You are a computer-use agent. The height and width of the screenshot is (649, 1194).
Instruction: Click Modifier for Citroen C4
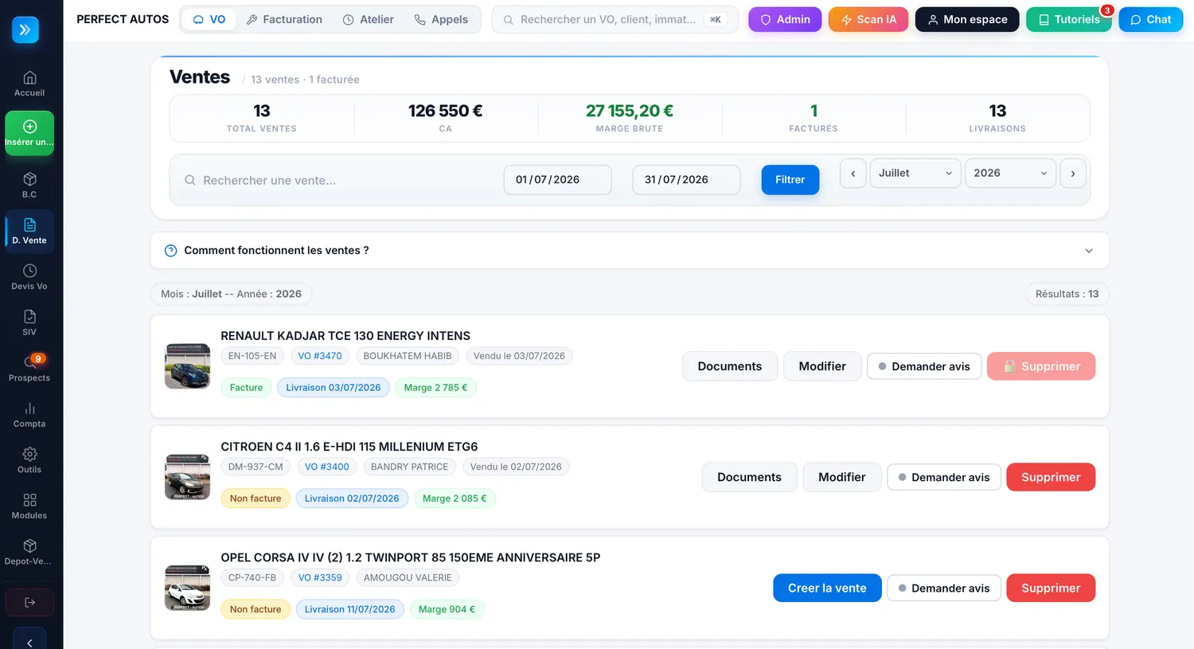[842, 477]
